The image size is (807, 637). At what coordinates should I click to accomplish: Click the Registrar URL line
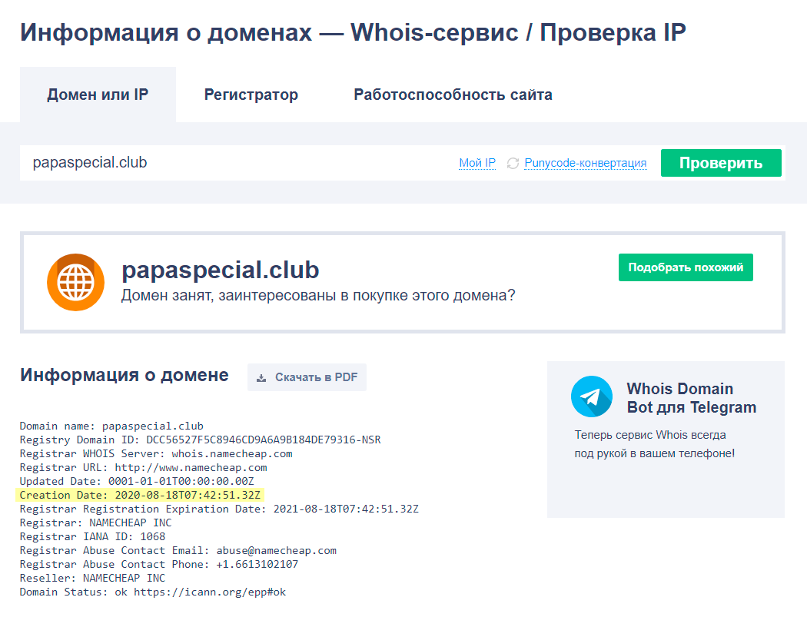pos(143,468)
